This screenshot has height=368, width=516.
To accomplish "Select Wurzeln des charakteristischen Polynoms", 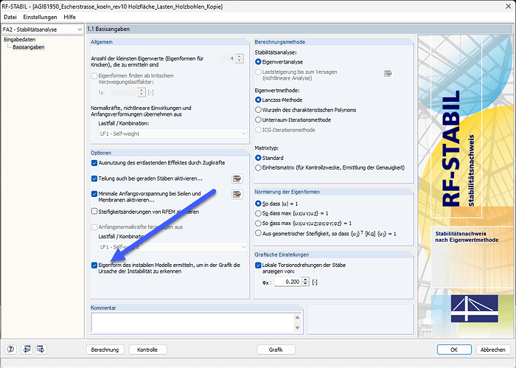I will 258,110.
